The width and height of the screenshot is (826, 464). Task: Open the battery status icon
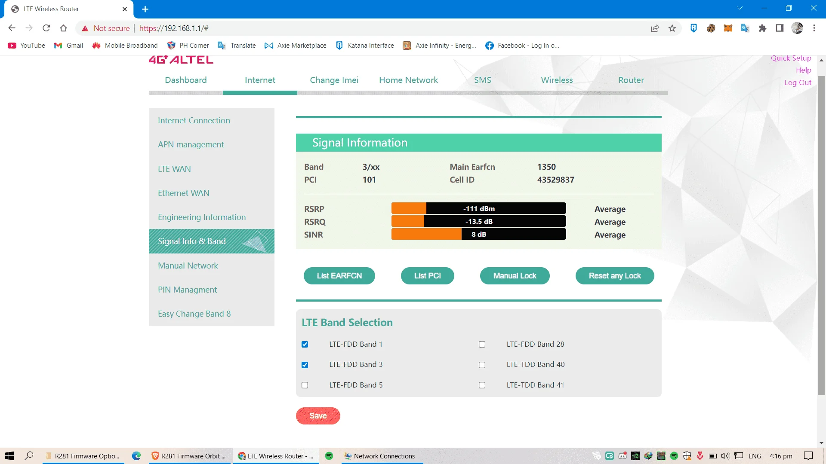pos(713,456)
